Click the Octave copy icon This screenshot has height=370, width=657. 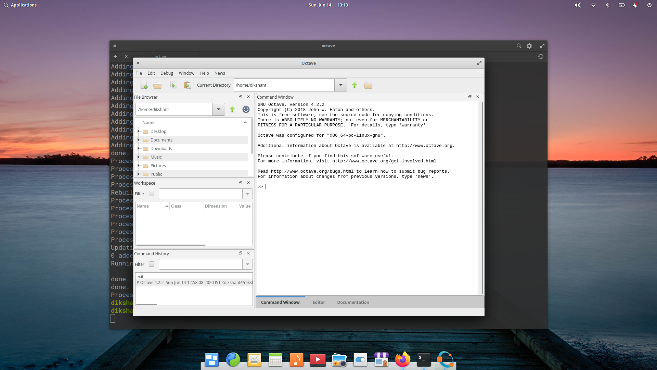(x=173, y=85)
